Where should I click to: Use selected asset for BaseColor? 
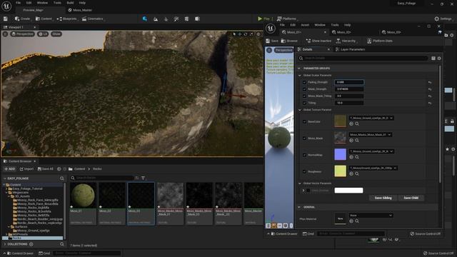[x=351, y=124]
